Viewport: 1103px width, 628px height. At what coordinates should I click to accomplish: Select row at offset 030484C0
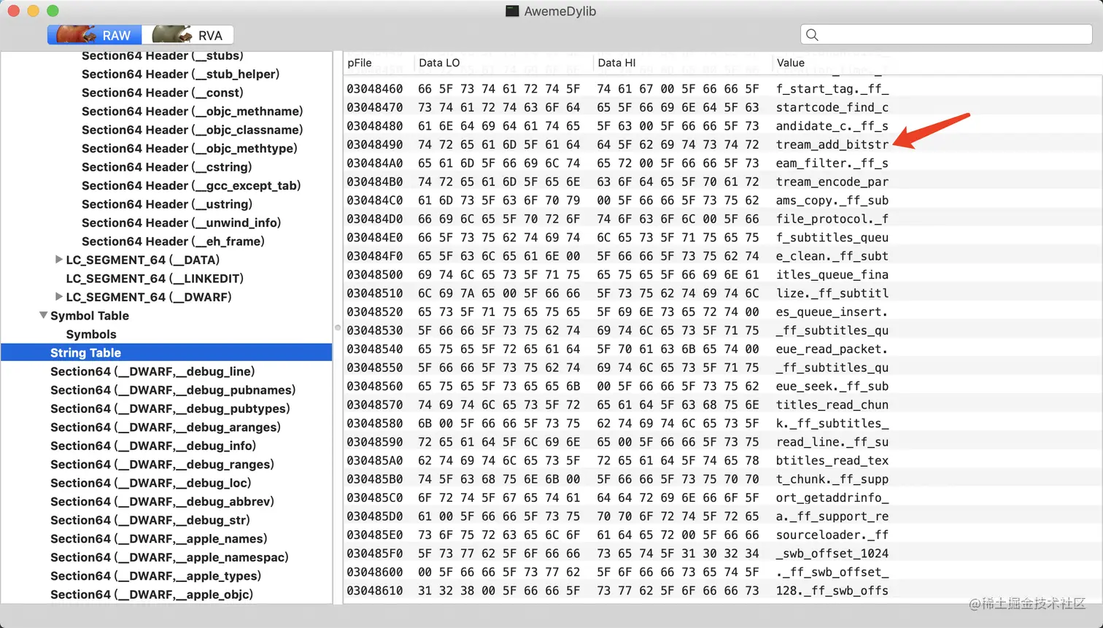click(723, 200)
